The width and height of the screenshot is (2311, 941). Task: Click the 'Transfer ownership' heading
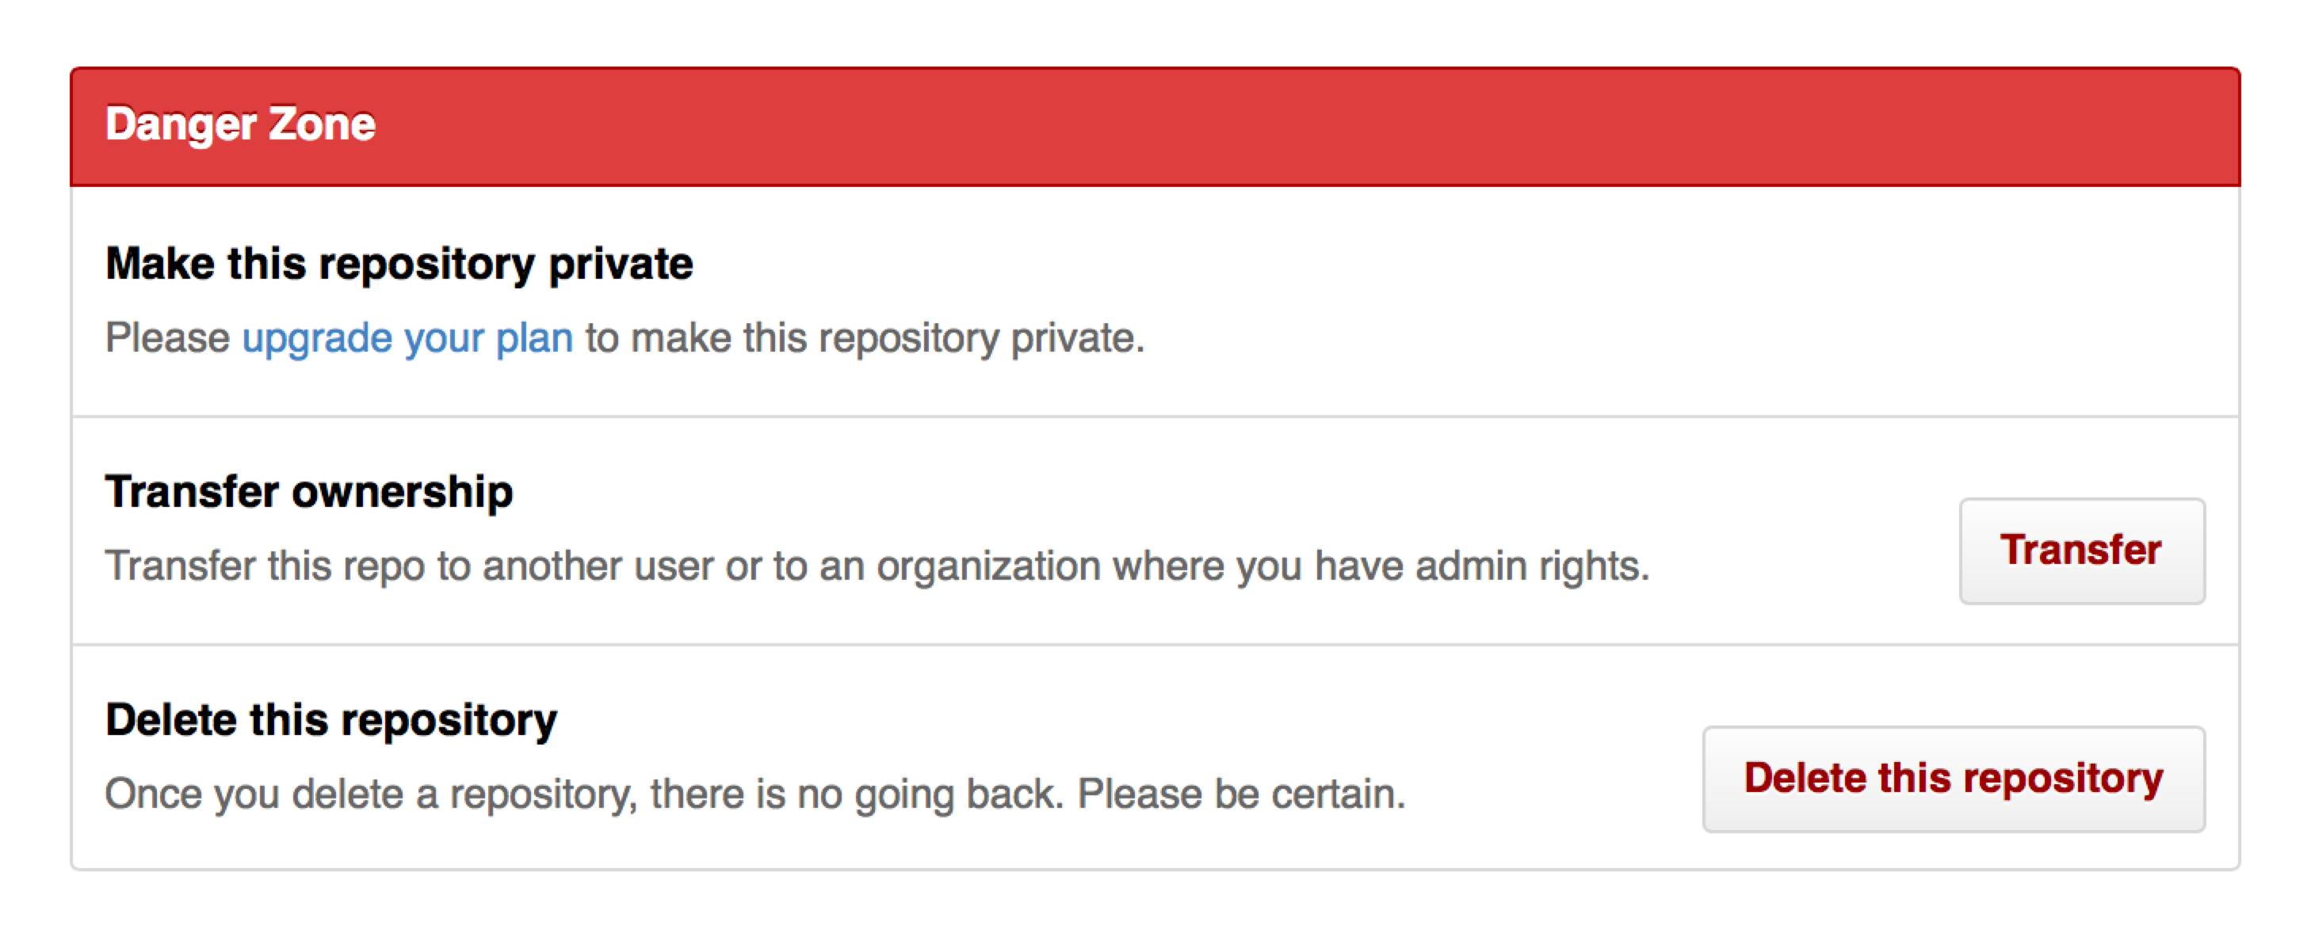[308, 492]
